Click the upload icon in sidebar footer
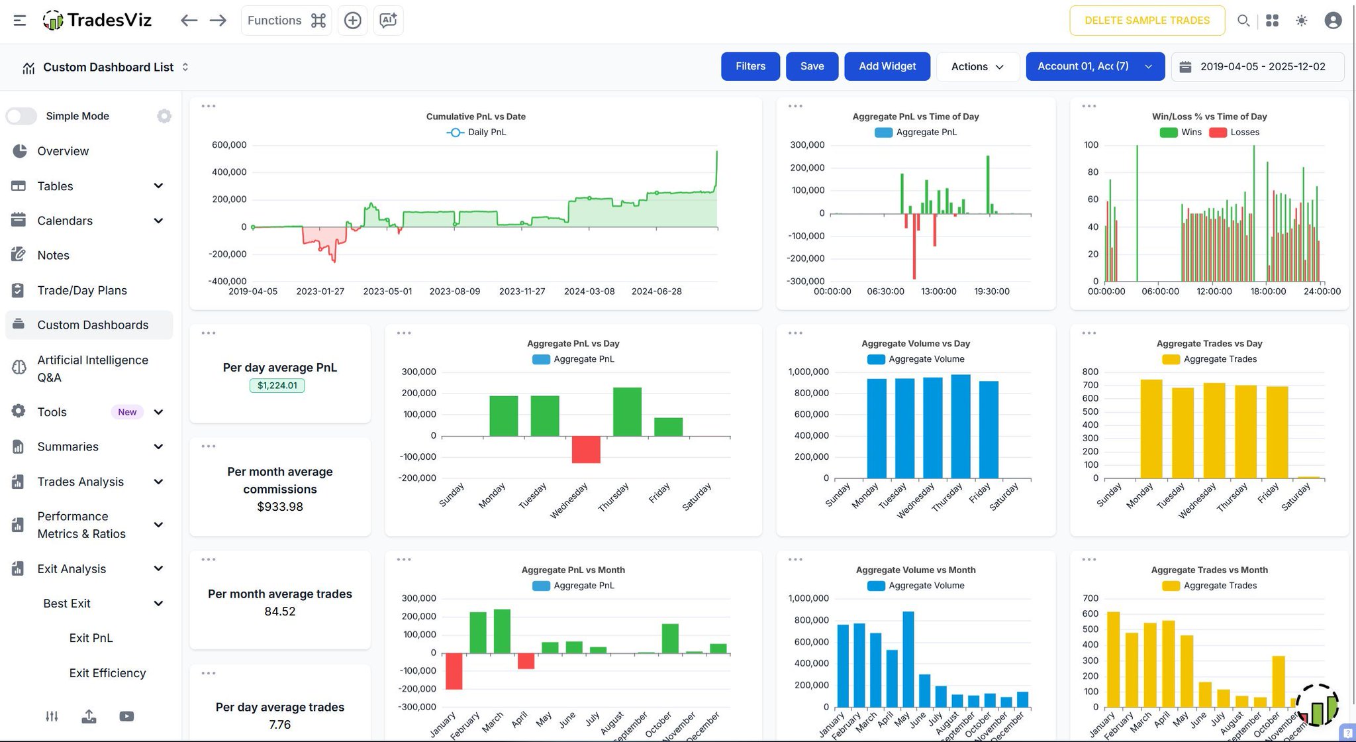Screen dimensions: 1356x742 89,716
